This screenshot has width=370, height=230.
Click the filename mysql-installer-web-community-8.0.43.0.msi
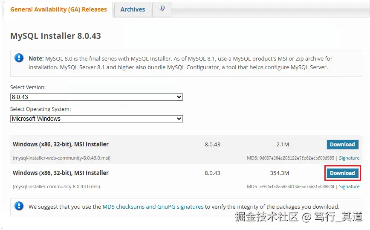61,158
